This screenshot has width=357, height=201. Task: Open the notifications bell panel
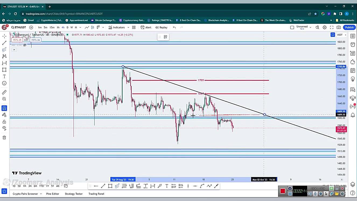(x=353, y=115)
